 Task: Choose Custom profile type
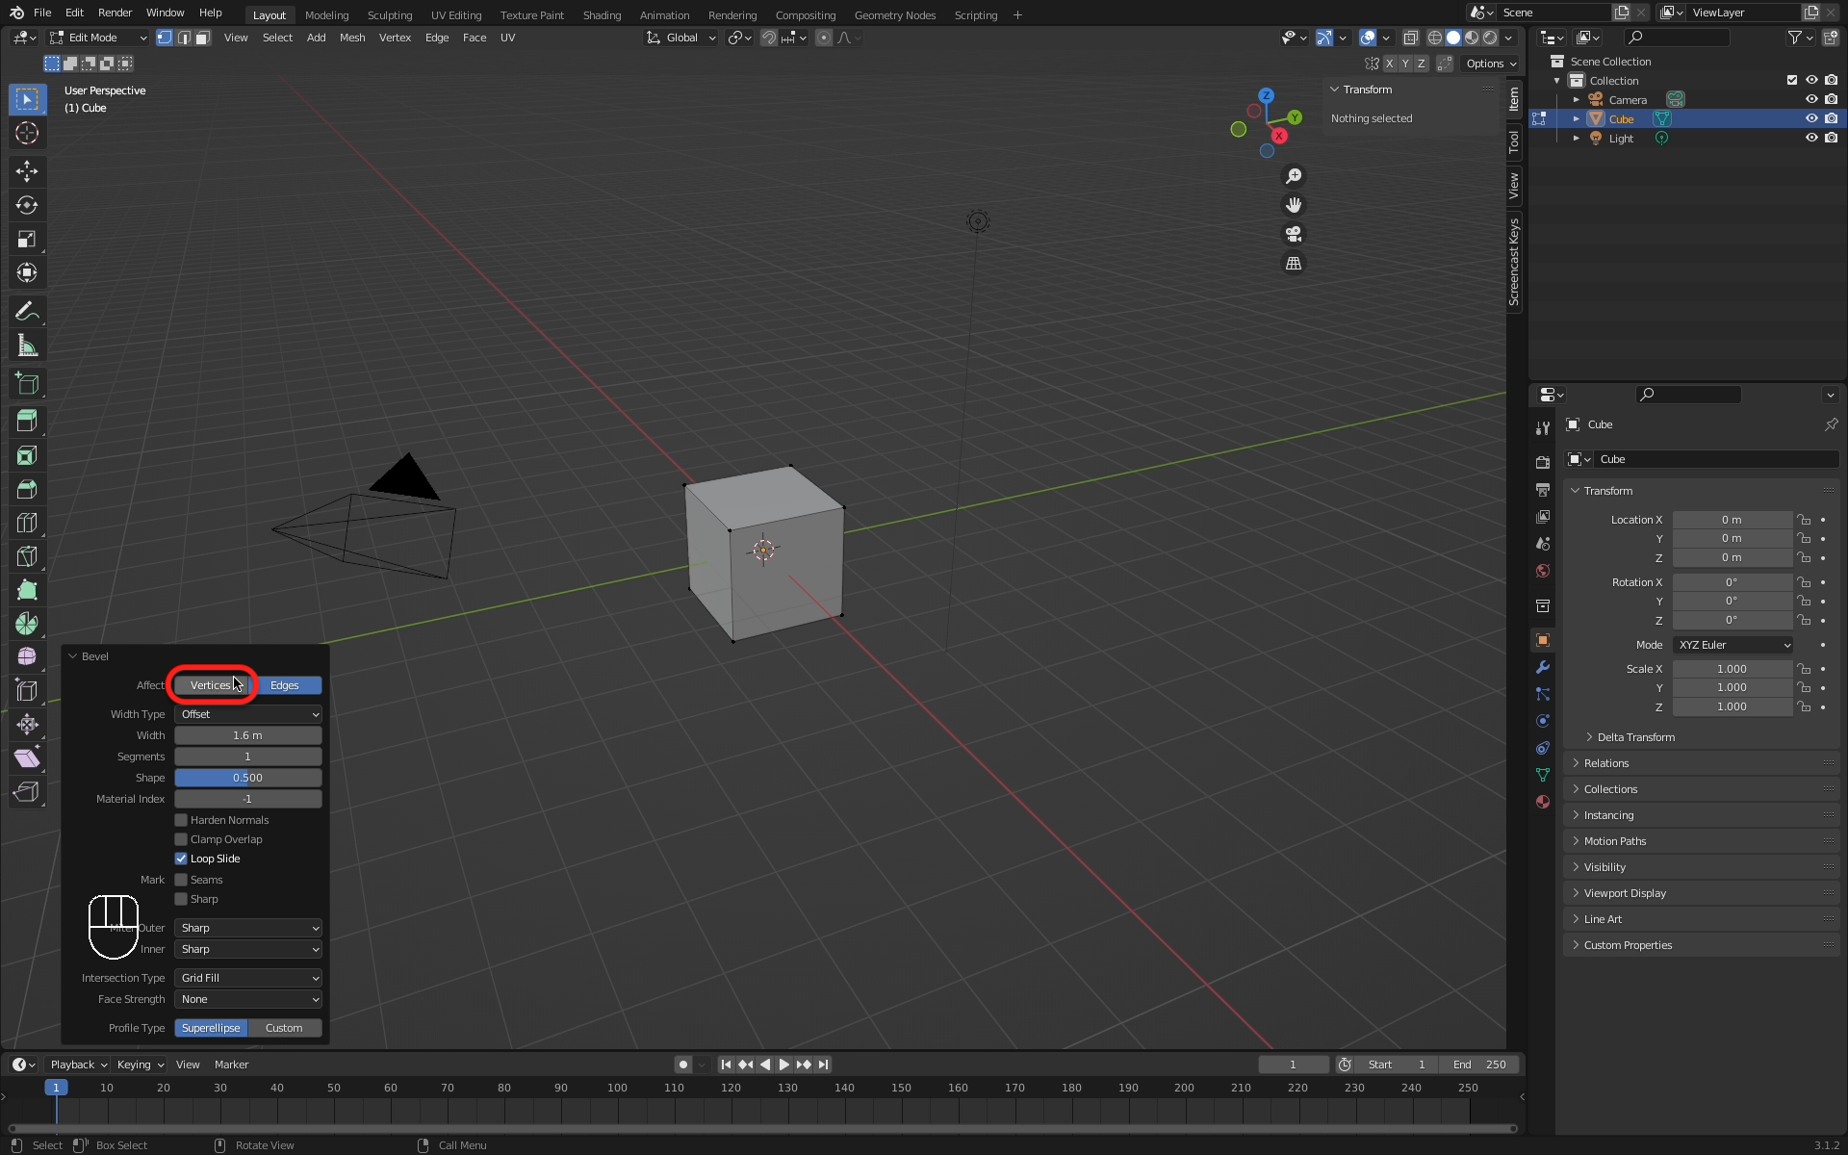285,1028
